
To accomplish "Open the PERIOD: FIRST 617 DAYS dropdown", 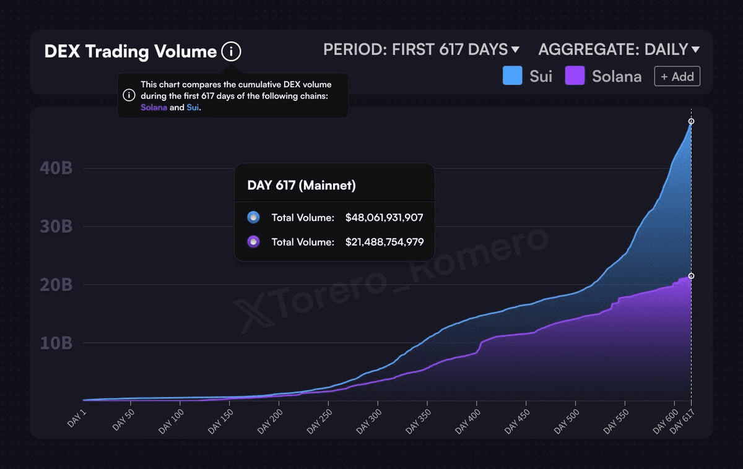I will coord(421,49).
